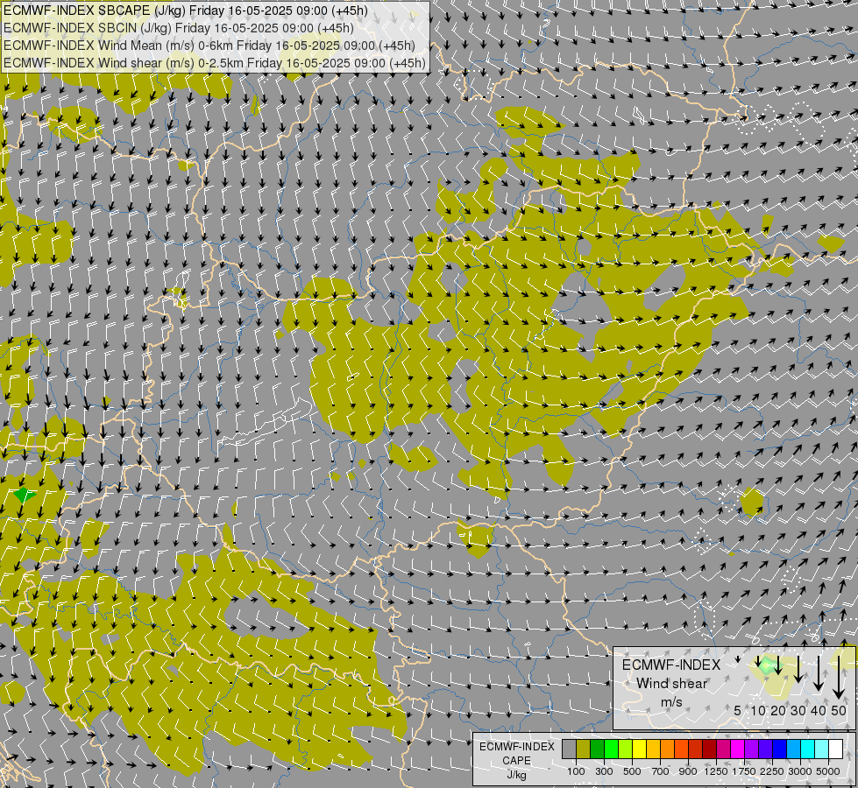Click the 'ECMWF-INDEX' heading of the wind shear legend

click(x=671, y=665)
